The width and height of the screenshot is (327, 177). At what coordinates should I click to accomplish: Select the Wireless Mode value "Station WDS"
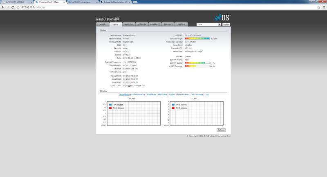point(128,42)
